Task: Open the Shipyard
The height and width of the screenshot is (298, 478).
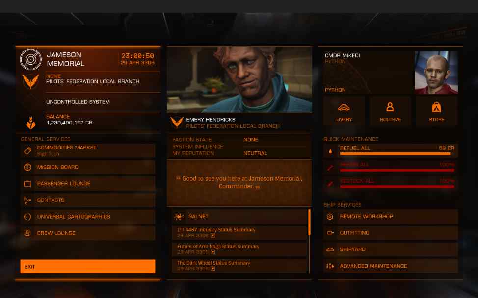Action: [391, 249]
